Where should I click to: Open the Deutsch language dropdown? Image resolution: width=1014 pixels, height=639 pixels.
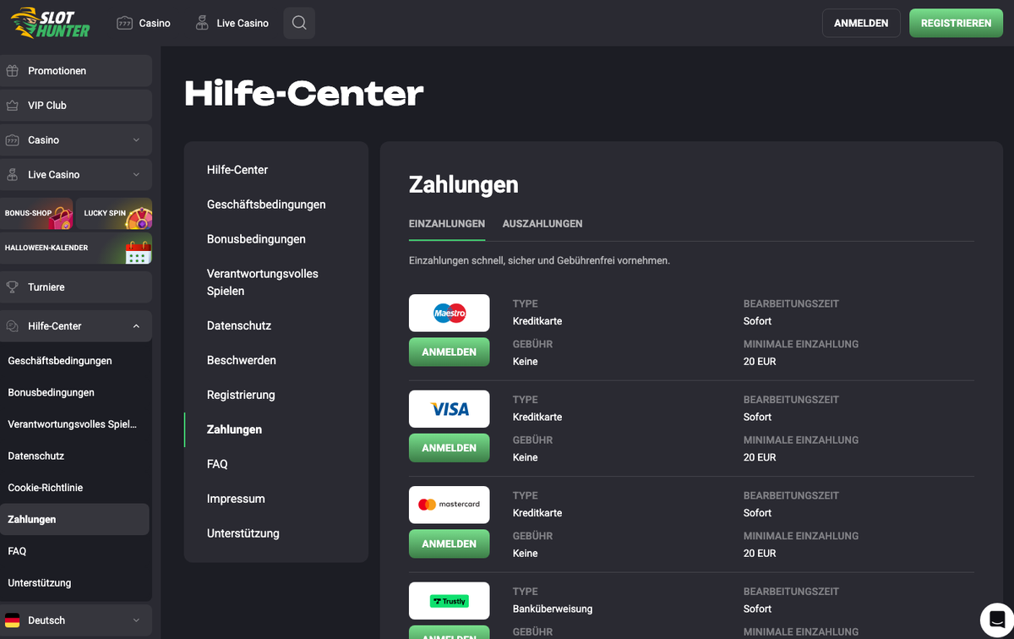(x=76, y=620)
